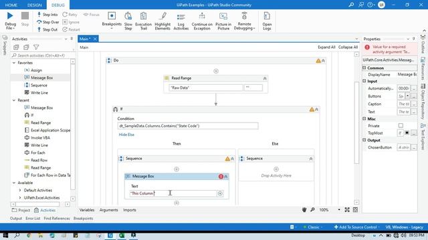Add activity plus above Read Range
Screen dimensions: 428x240
coord(216,71)
